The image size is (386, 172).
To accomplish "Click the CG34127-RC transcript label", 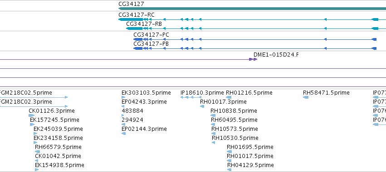I will 137,15.
